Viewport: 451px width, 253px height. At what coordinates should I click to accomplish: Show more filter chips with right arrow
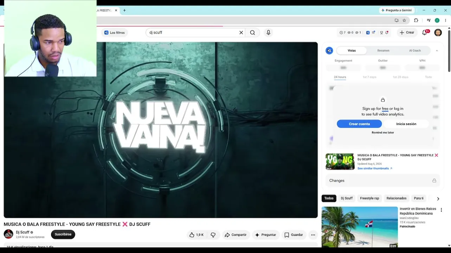(438, 199)
